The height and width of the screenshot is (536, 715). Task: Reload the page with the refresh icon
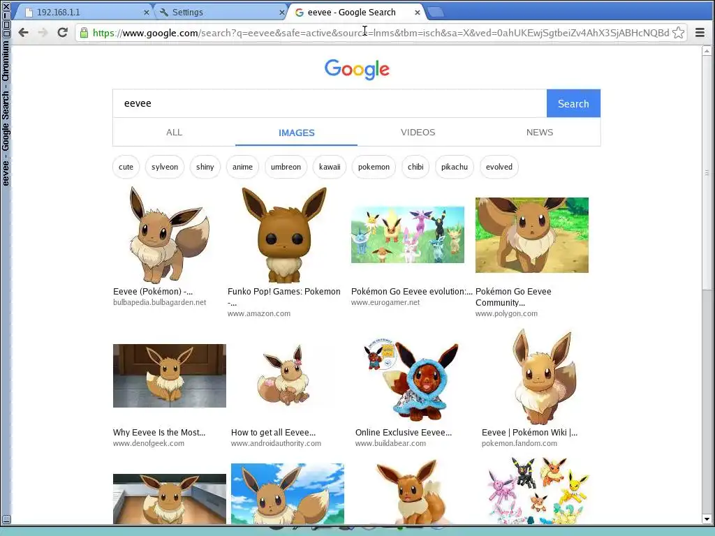(62, 32)
